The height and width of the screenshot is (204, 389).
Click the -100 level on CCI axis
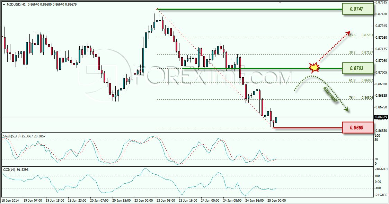point(377,188)
